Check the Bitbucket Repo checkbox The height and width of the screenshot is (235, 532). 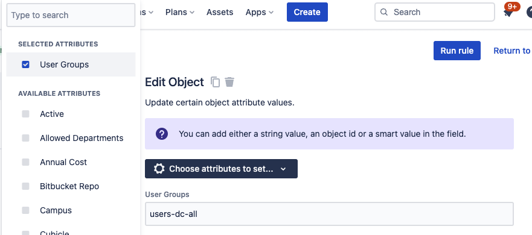(x=25, y=186)
